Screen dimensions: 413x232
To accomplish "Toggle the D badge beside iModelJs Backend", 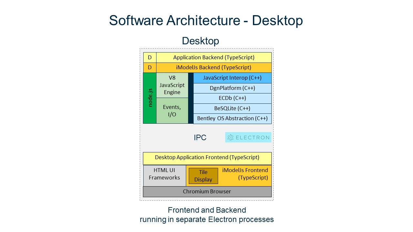I will pyautogui.click(x=150, y=68).
